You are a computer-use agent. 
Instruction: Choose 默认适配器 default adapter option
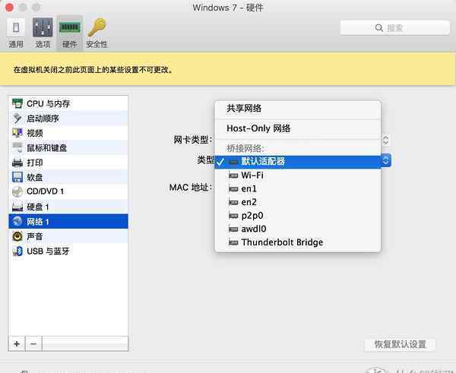pos(298,161)
